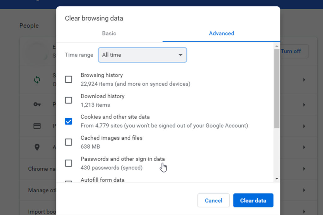Check the Browsing history checkbox
Screen dimensions: 323x215
pos(68,79)
